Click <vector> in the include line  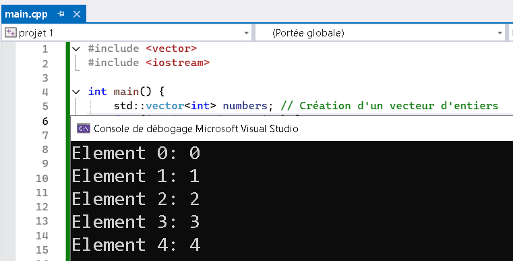pos(171,49)
